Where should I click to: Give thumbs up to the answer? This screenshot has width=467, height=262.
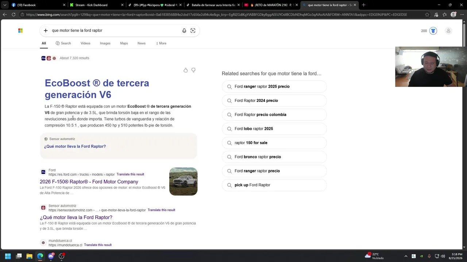pos(186,70)
